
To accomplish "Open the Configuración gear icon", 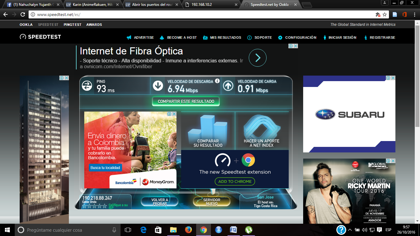I will (280, 37).
